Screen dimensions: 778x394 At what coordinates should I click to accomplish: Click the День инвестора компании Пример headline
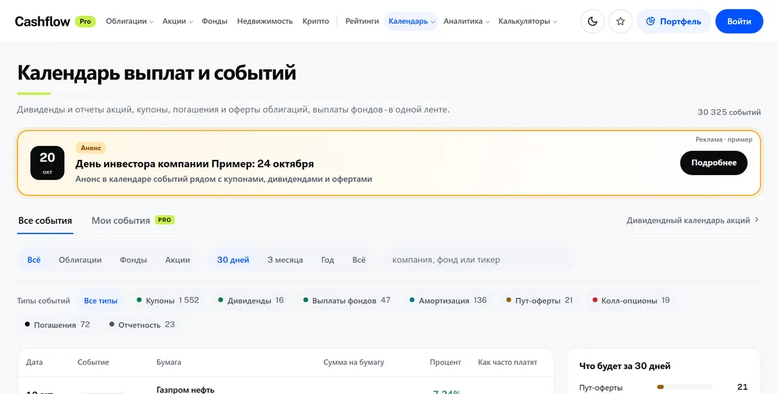click(x=194, y=164)
